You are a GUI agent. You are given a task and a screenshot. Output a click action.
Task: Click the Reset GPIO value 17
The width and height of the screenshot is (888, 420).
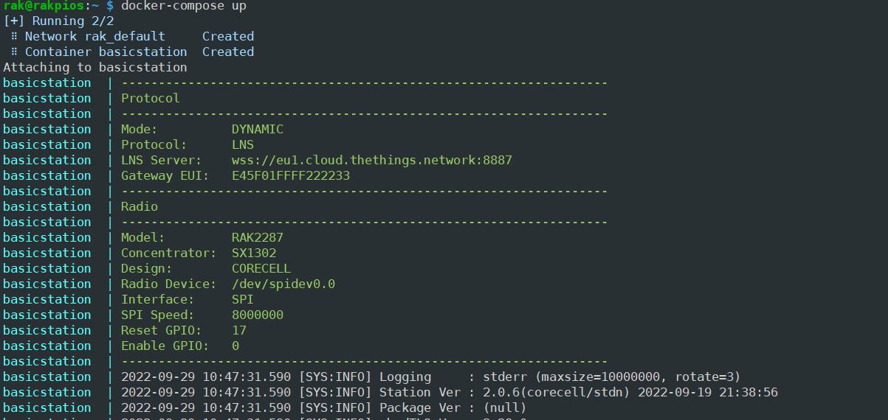click(x=238, y=330)
